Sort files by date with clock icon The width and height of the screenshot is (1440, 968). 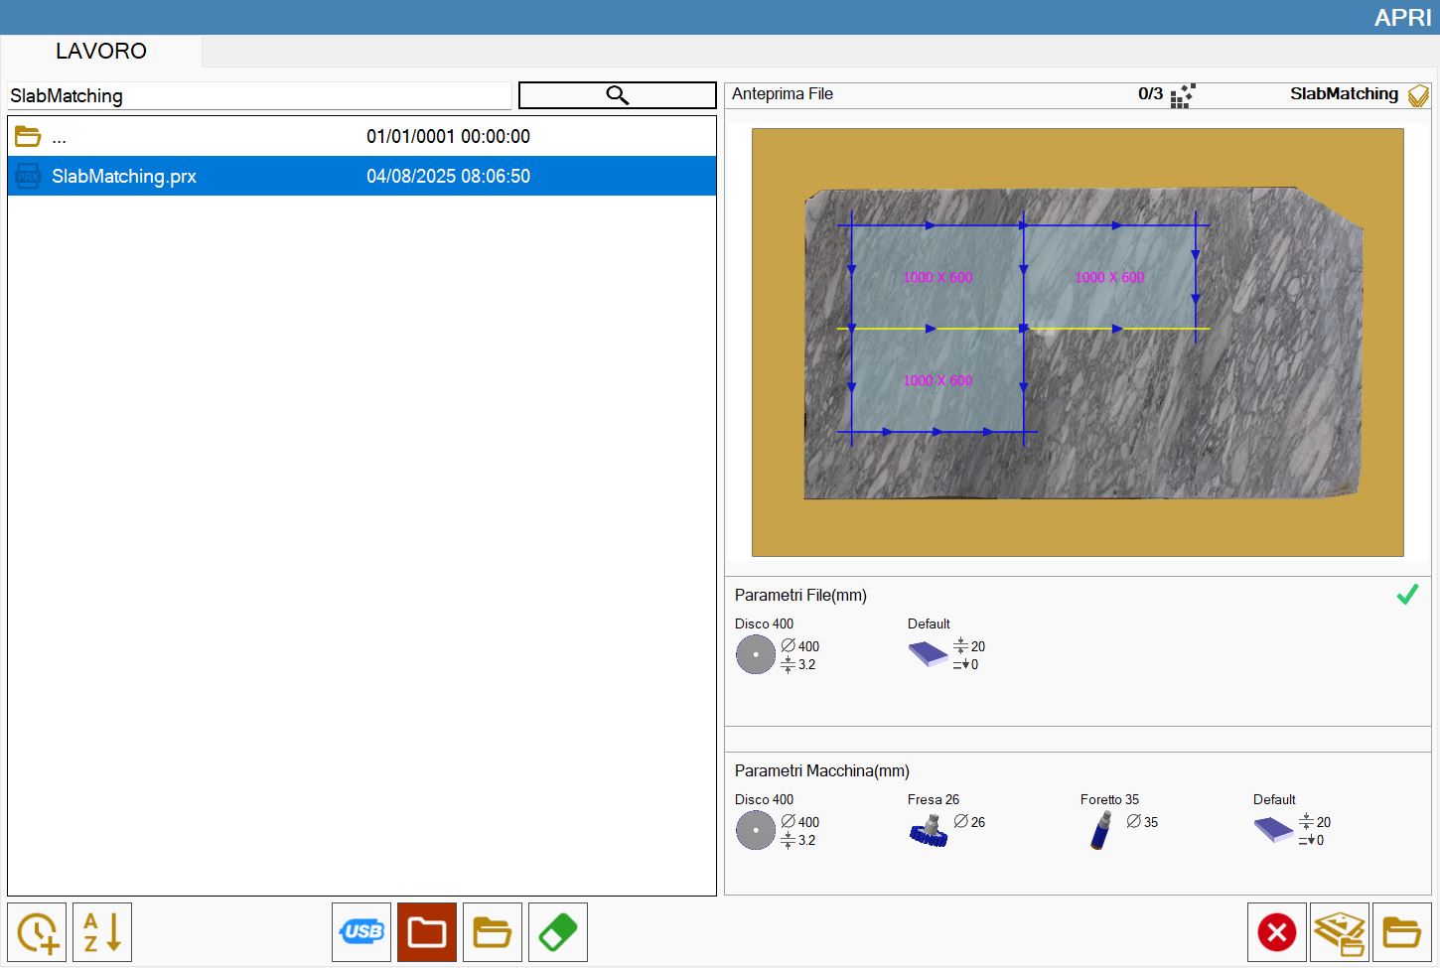coord(37,932)
